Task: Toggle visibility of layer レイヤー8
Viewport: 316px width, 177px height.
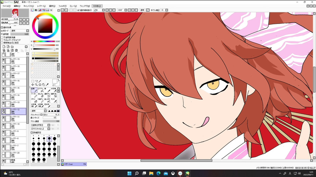Action: coord(3,139)
